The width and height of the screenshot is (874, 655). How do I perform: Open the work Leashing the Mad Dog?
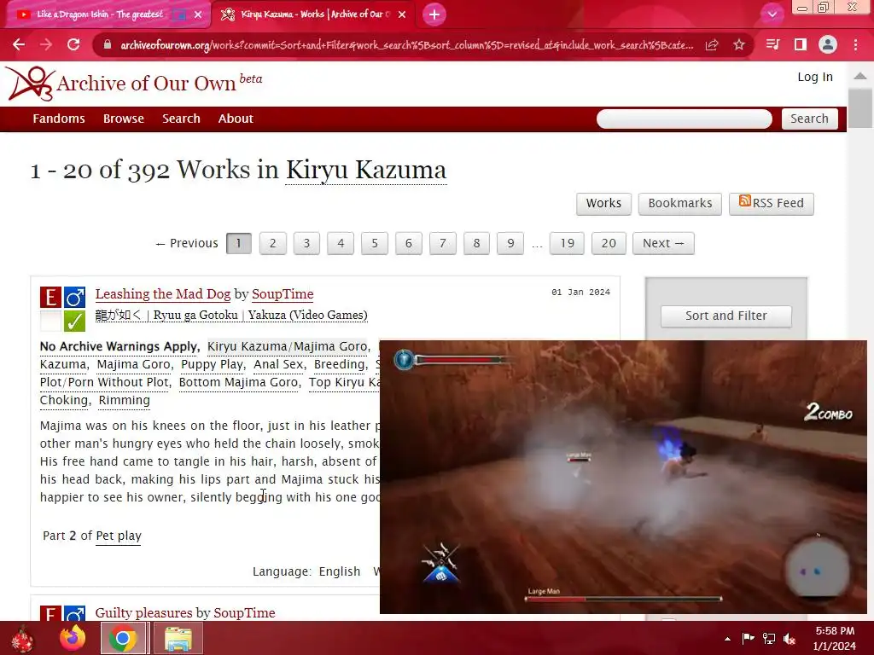coord(163,294)
